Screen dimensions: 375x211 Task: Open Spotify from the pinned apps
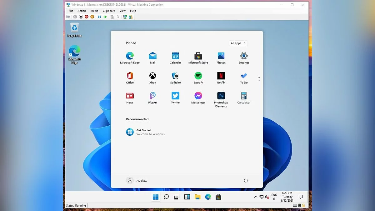click(198, 76)
